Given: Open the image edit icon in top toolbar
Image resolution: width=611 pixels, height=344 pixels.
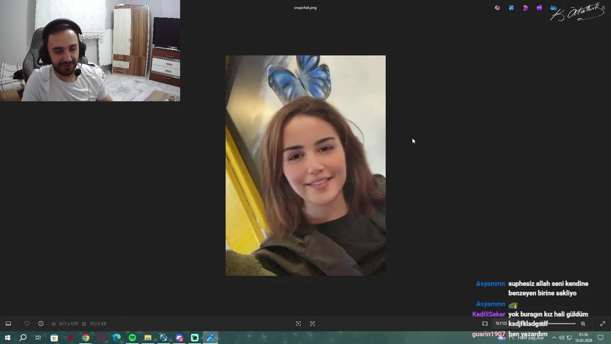Looking at the screenshot, I should [511, 8].
